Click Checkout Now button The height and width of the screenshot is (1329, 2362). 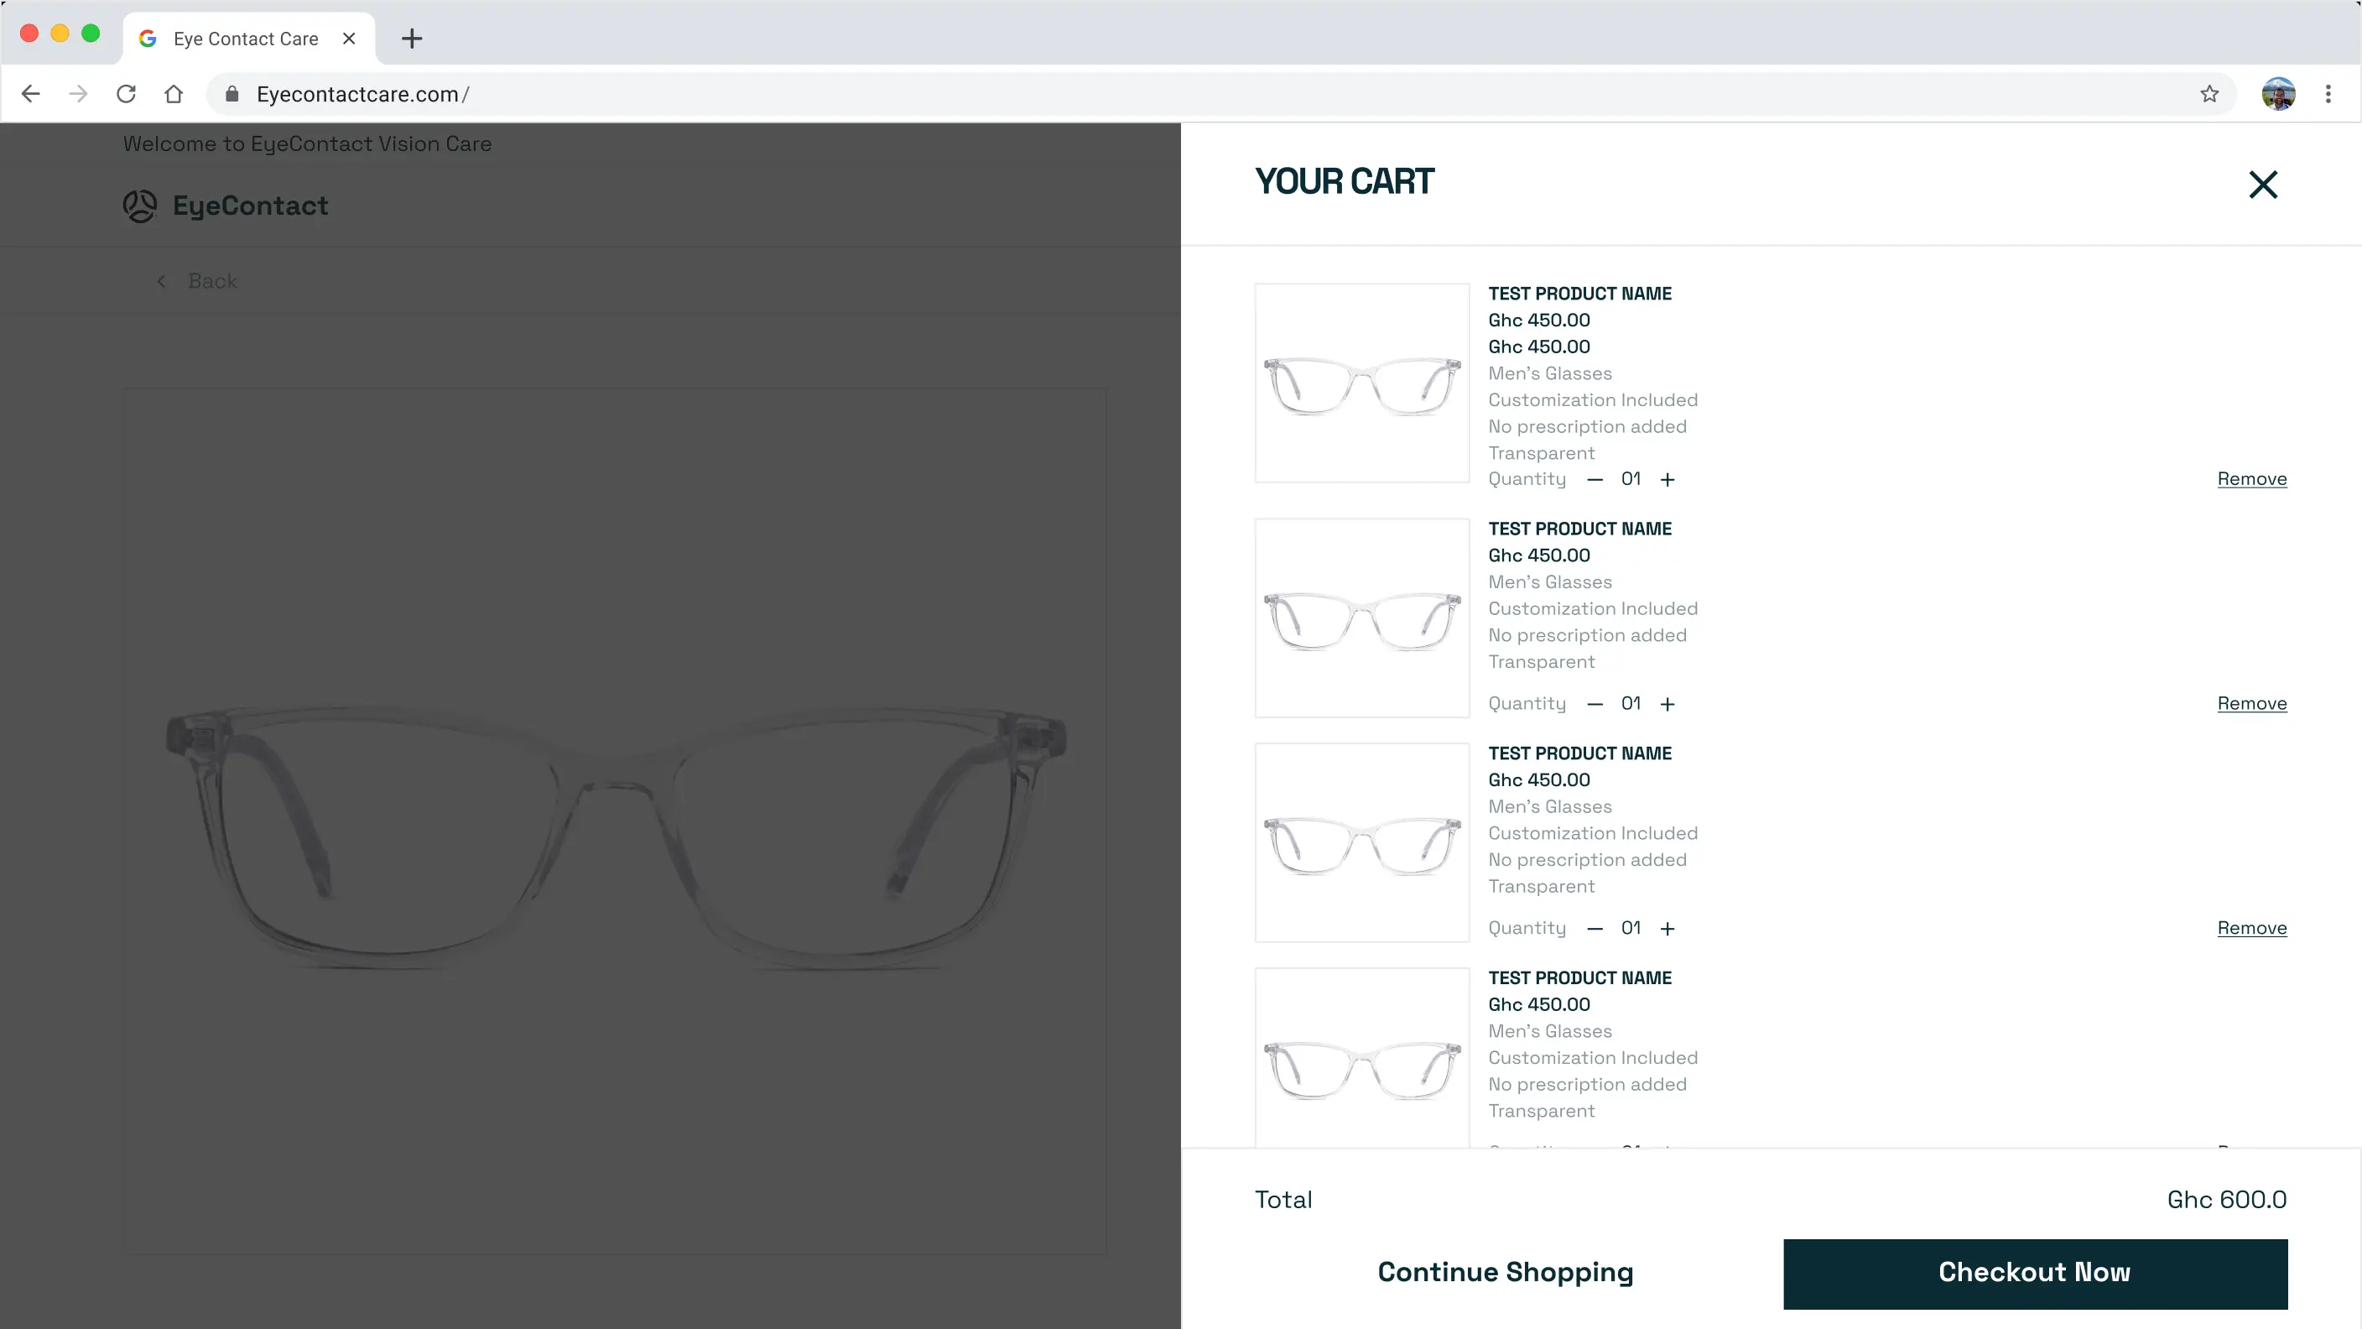pos(2035,1273)
